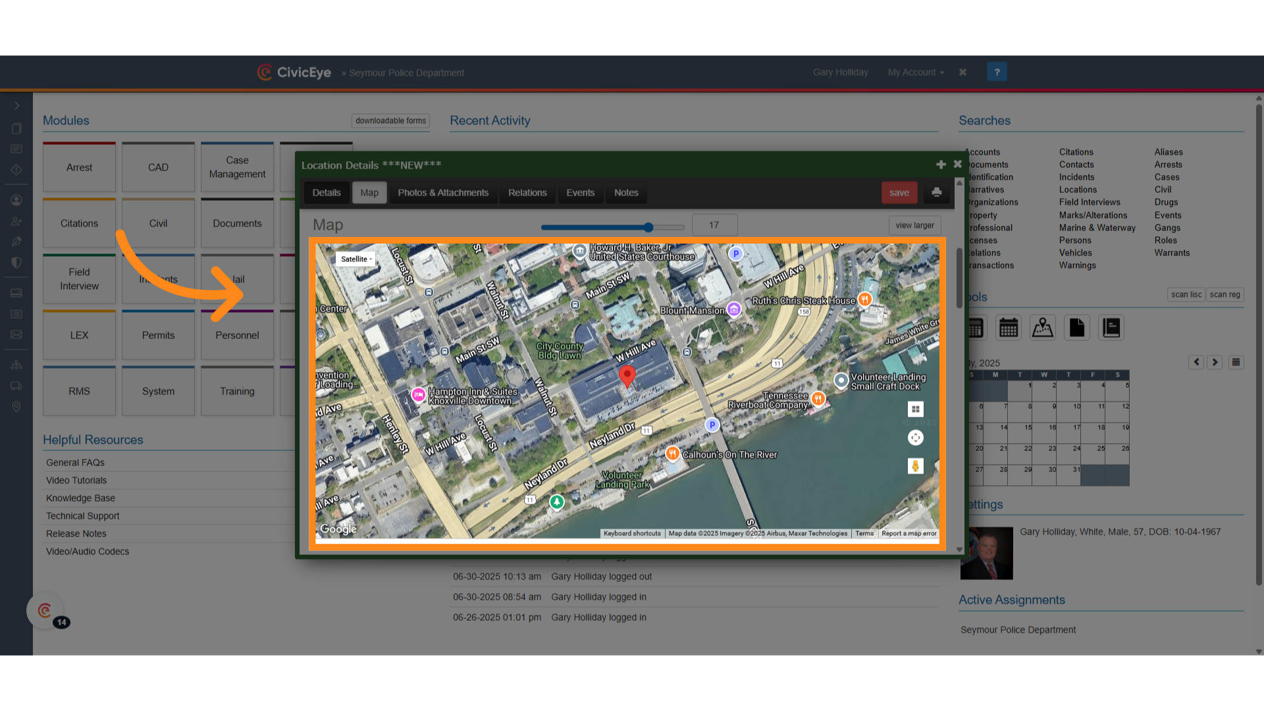
Task: Click the location pin icon in sidebar
Action: click(16, 407)
